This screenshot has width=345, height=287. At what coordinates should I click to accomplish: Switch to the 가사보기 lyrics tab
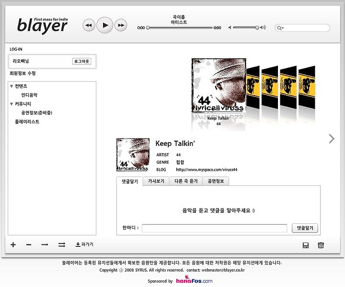(x=156, y=181)
